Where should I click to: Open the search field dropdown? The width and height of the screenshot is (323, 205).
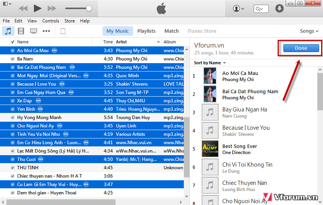point(261,9)
